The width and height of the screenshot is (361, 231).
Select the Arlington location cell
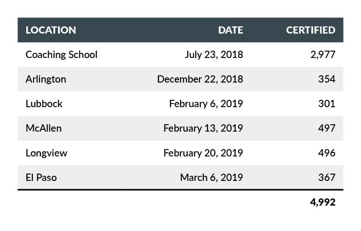click(x=46, y=79)
